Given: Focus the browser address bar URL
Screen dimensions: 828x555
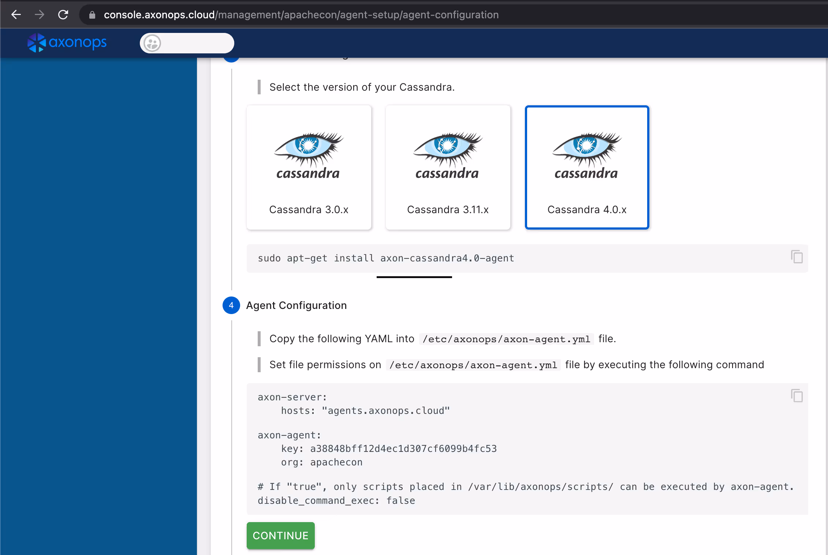Looking at the screenshot, I should pos(301,15).
